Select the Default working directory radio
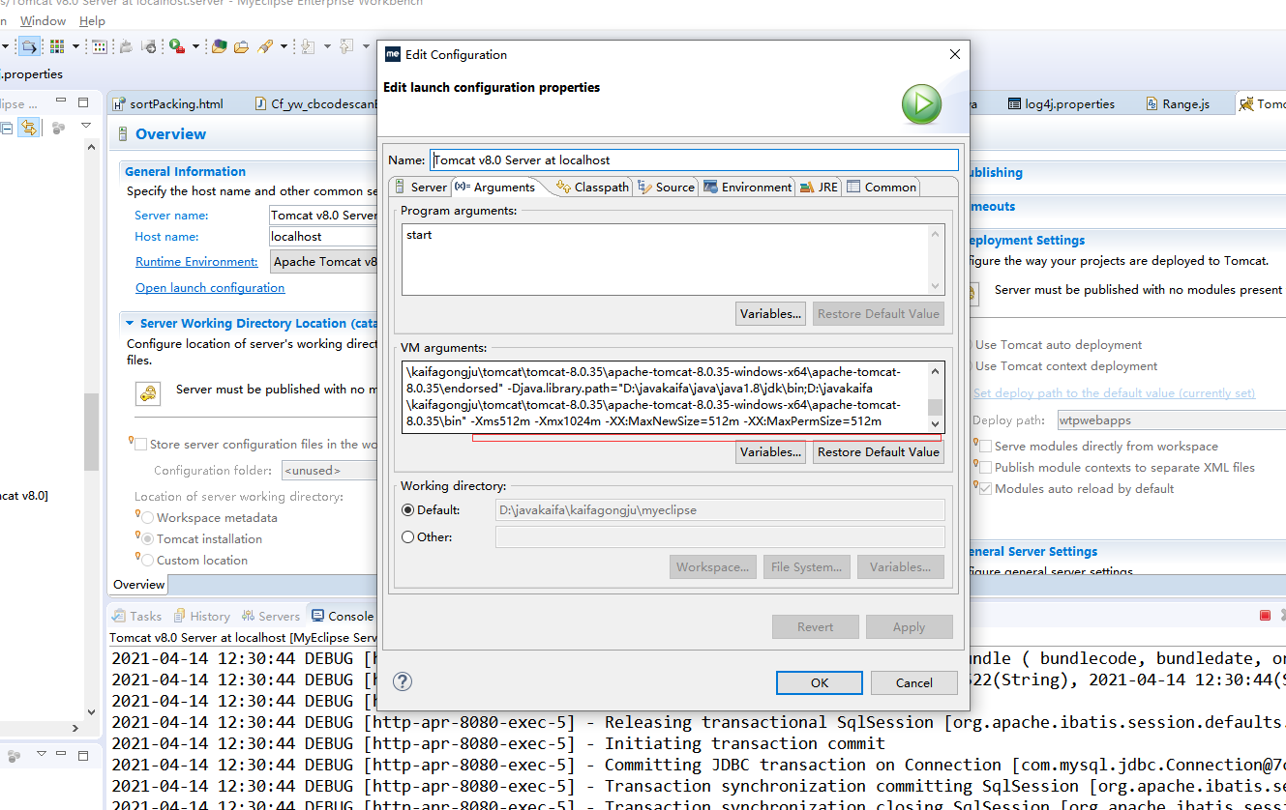The image size is (1286, 810). [407, 509]
